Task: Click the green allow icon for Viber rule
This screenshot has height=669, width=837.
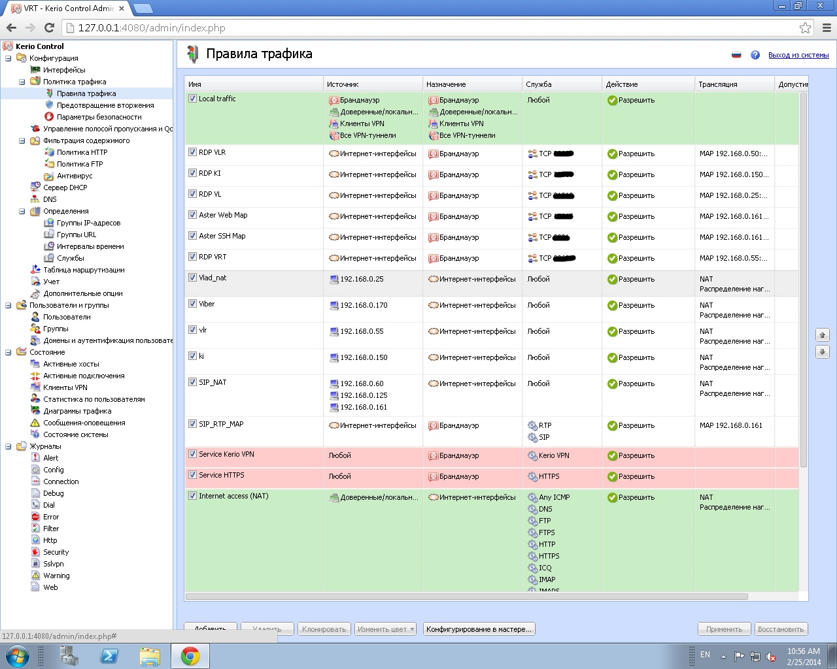Action: pos(612,306)
